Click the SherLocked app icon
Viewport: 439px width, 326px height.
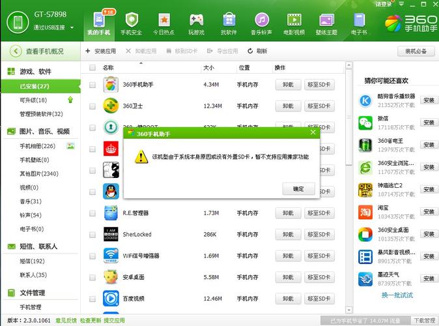point(111,234)
